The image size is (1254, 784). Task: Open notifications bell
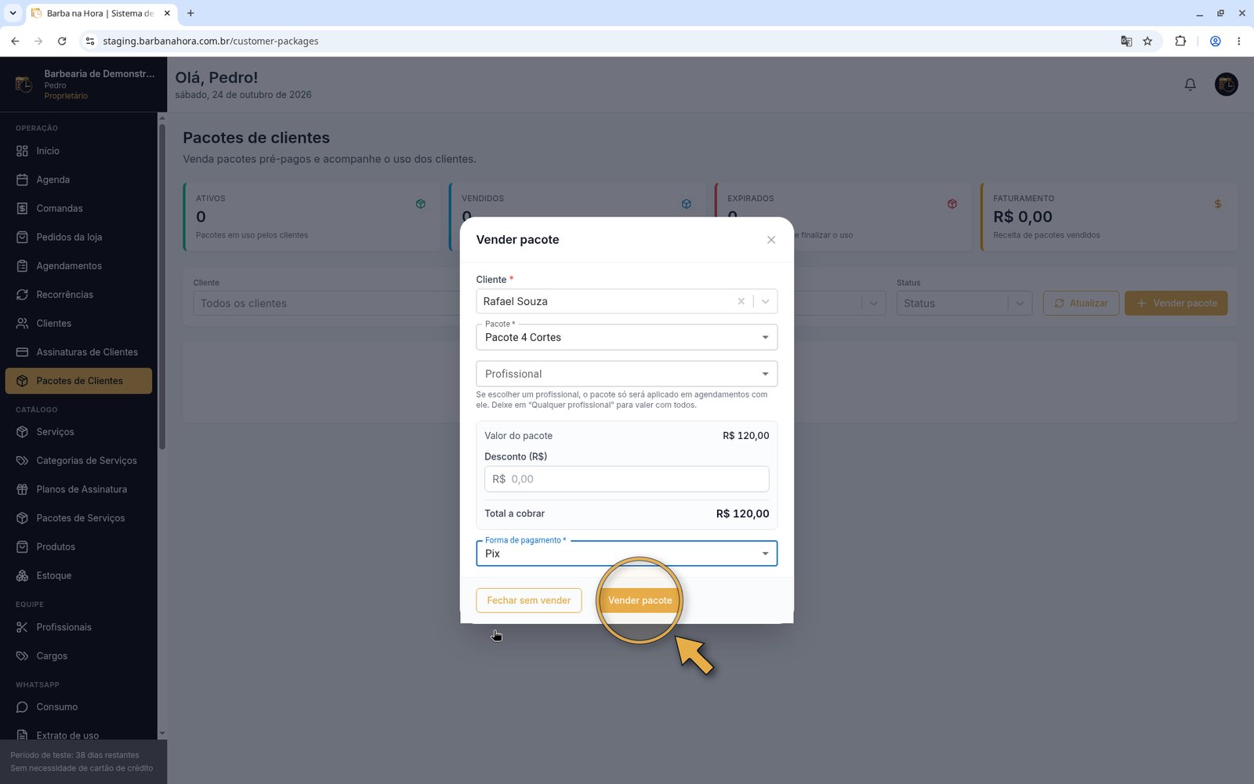(x=1190, y=84)
